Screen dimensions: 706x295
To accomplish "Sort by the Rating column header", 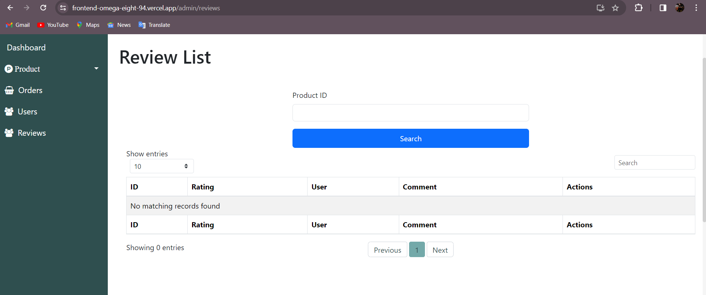I will pos(247,187).
